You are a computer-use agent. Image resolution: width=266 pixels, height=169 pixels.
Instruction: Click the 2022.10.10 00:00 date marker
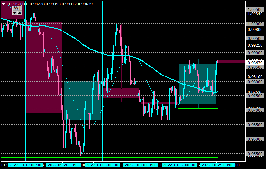click(x=141, y=165)
